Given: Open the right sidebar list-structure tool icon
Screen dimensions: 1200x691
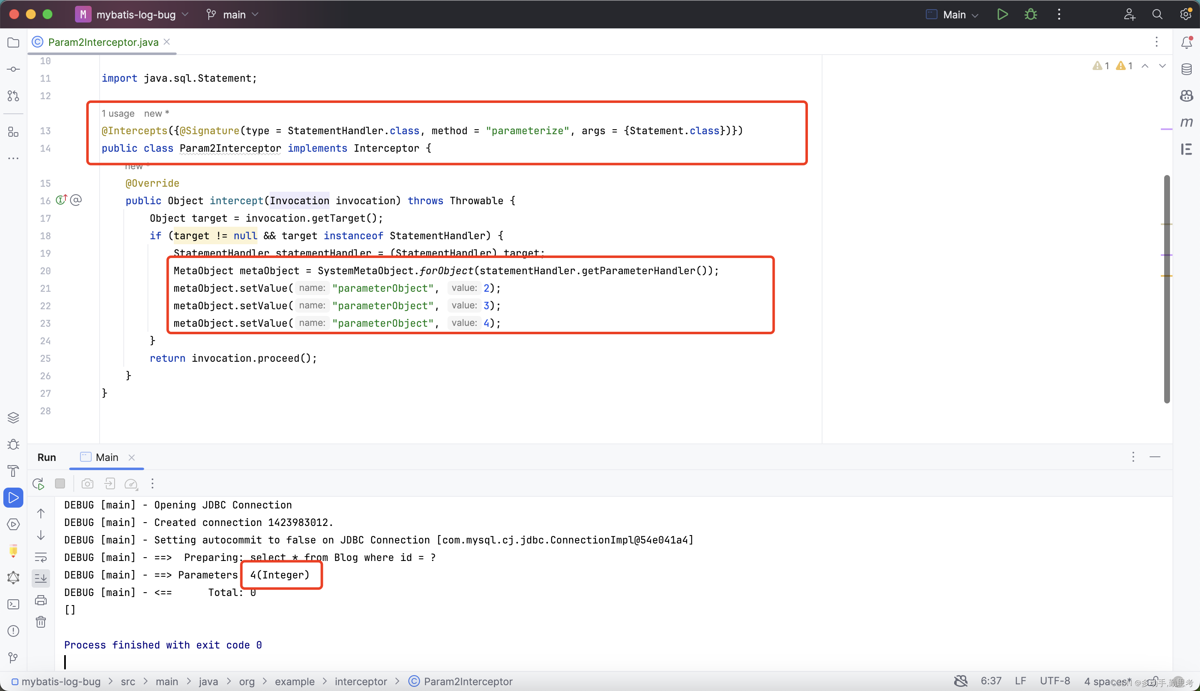Looking at the screenshot, I should click(1187, 149).
